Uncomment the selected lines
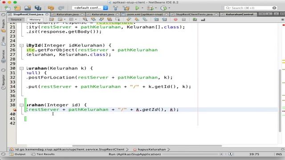Viewport: 285px width, 160px height. 203,20
